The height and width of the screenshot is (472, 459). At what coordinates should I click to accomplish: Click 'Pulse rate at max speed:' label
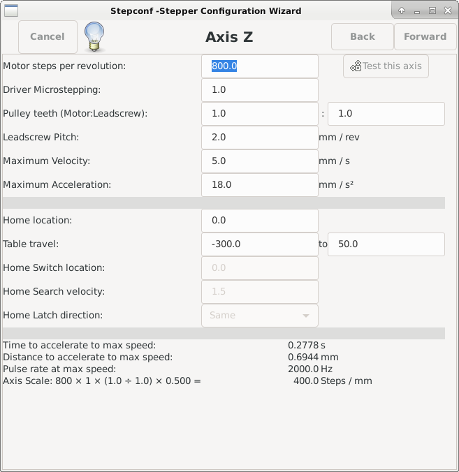tap(59, 369)
